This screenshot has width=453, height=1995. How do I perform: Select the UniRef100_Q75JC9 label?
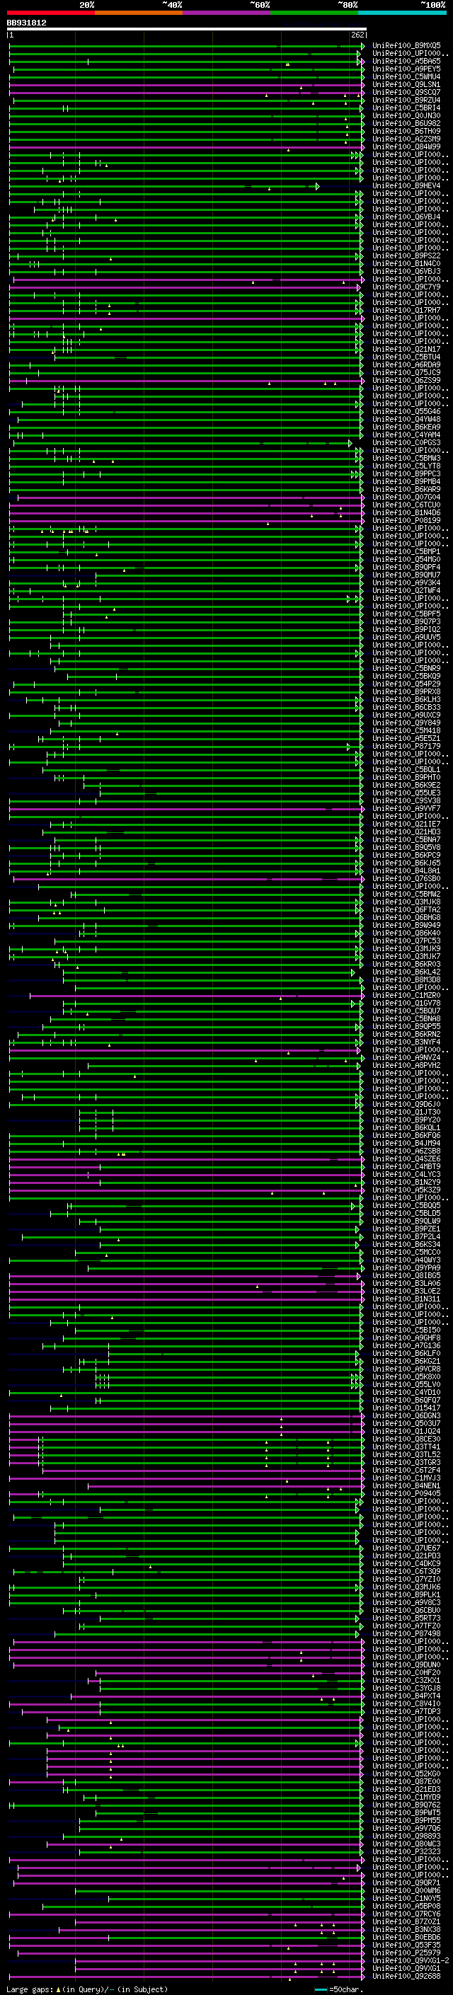(x=406, y=372)
